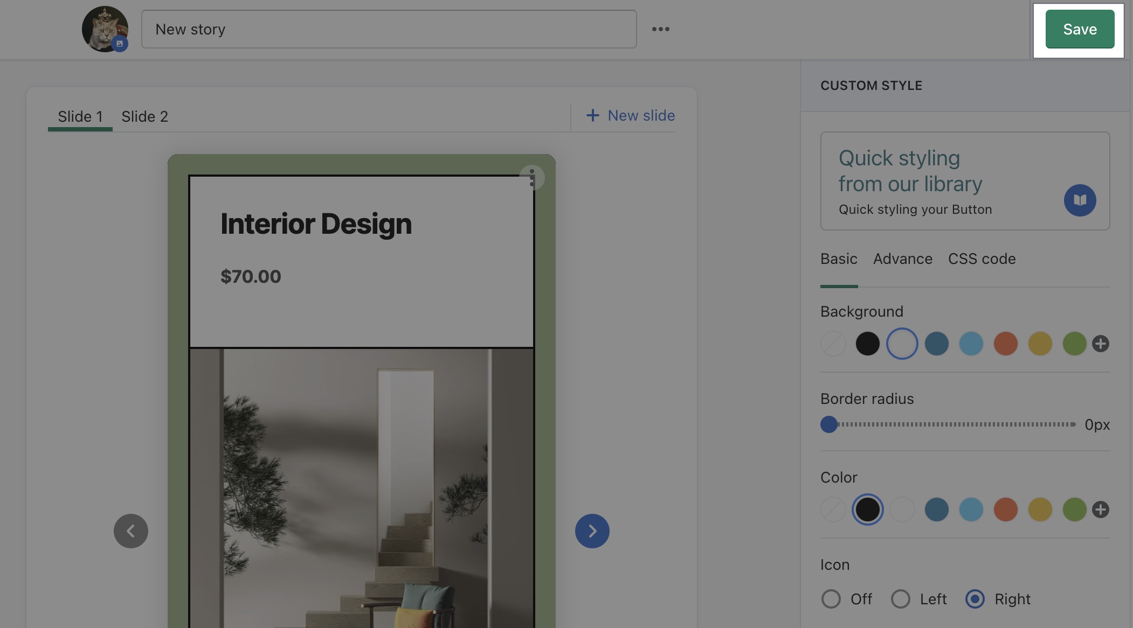Viewport: 1133px width, 628px height.
Task: Switch to Slide 1 tab
Action: point(80,116)
